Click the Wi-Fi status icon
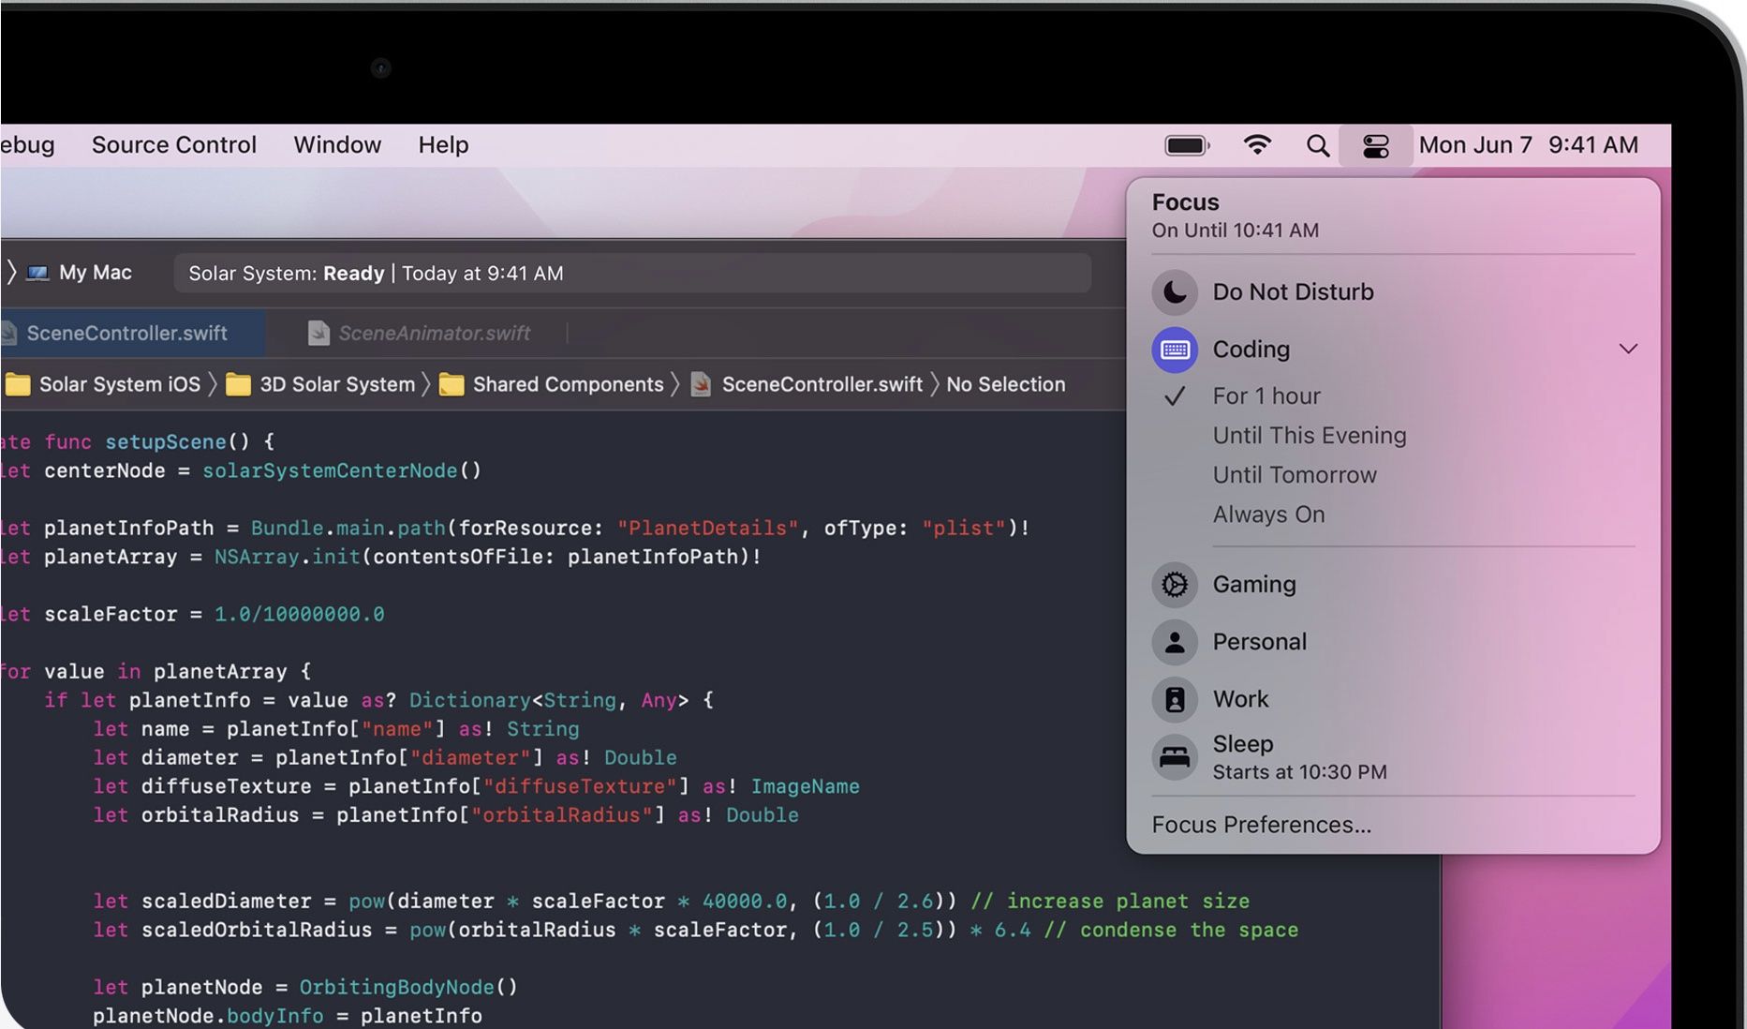Viewport: 1747px width, 1029px height. (x=1257, y=144)
